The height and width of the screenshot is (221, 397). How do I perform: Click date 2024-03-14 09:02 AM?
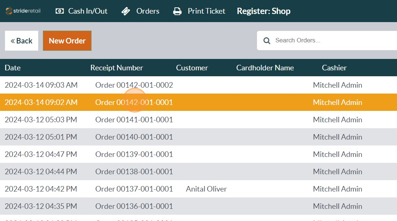41,102
